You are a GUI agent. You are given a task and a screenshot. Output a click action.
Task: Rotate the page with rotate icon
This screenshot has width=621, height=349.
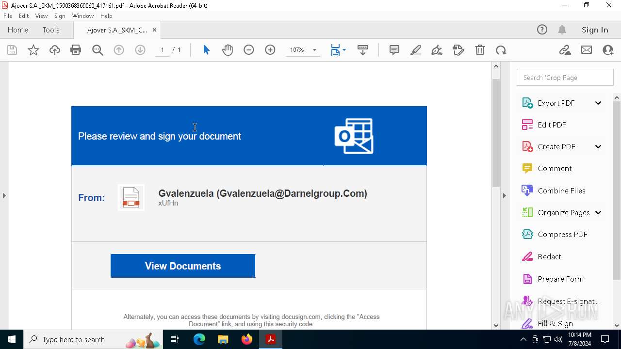pyautogui.click(x=501, y=50)
